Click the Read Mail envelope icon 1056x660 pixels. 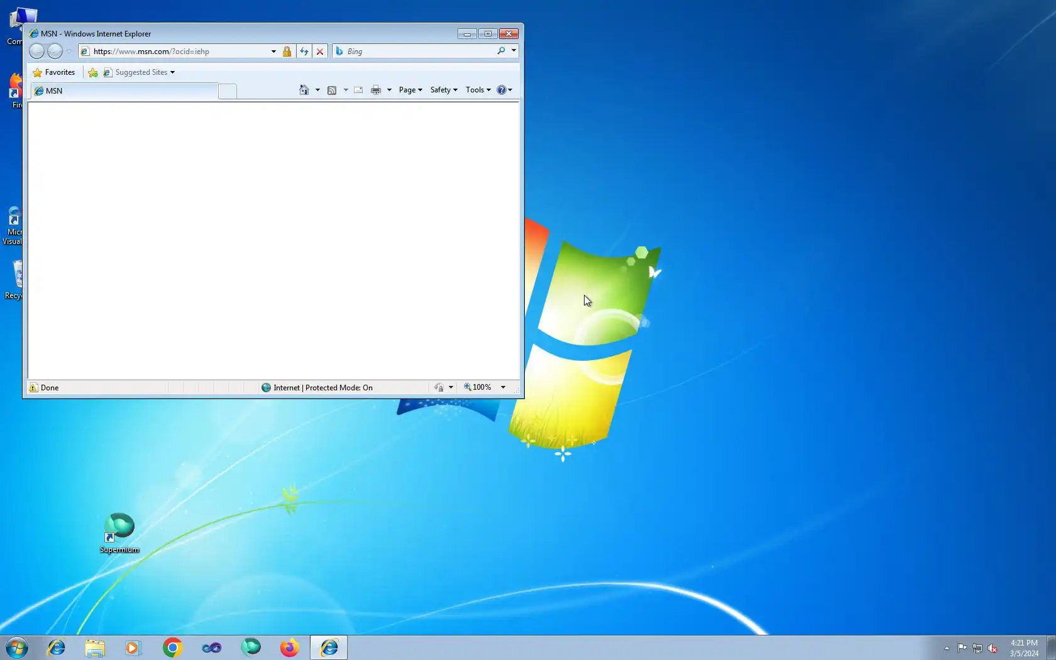click(x=358, y=90)
